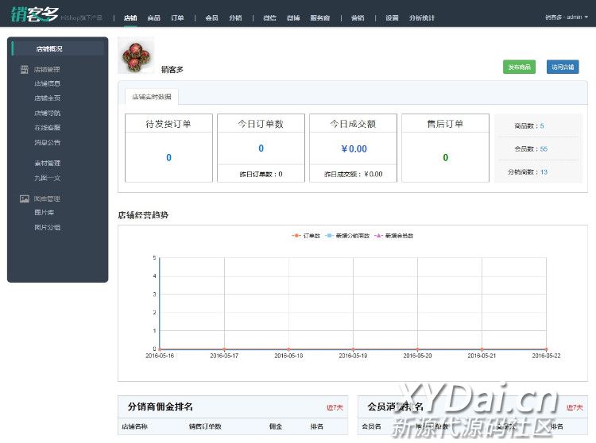Screen dimensions: 596x443
Task: Click 昨日成交额 text under today's turnover
Action: (x=353, y=174)
